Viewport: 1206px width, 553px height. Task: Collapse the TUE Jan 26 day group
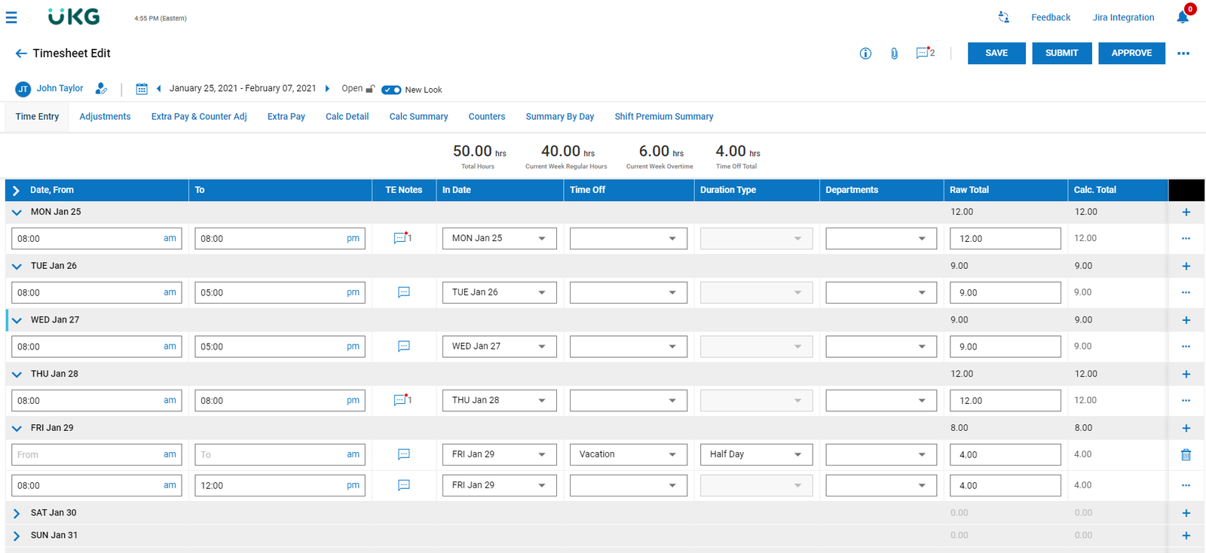(x=17, y=266)
